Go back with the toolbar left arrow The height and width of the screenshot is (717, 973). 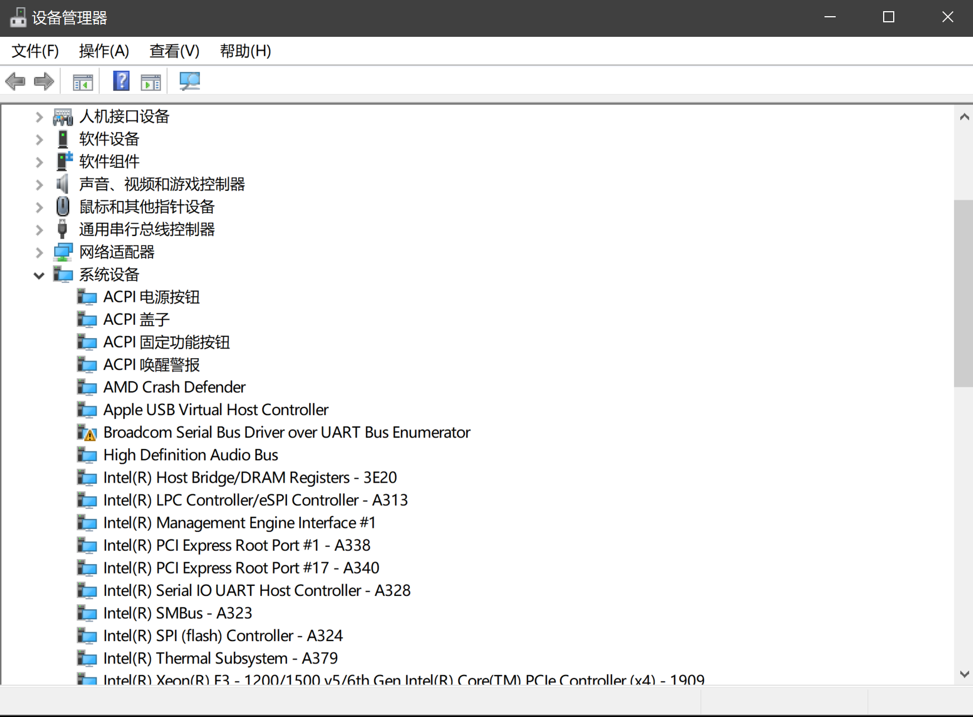15,81
